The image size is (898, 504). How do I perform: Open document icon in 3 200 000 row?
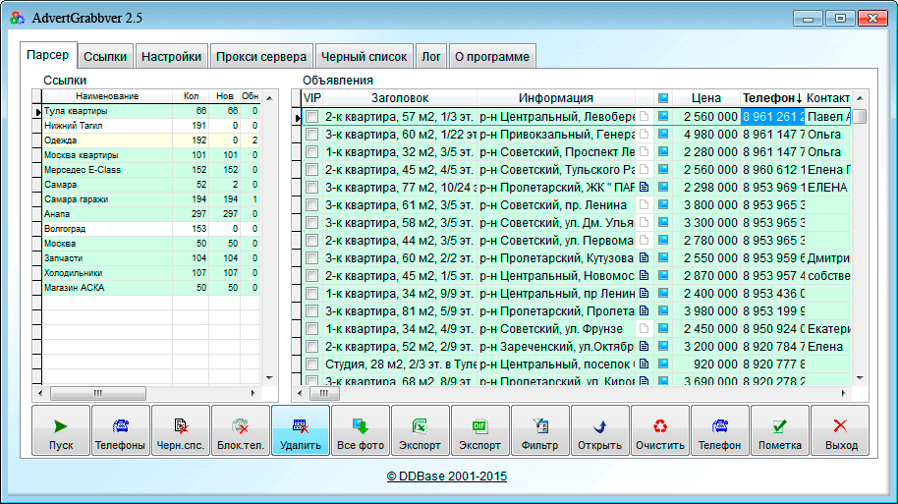[645, 346]
